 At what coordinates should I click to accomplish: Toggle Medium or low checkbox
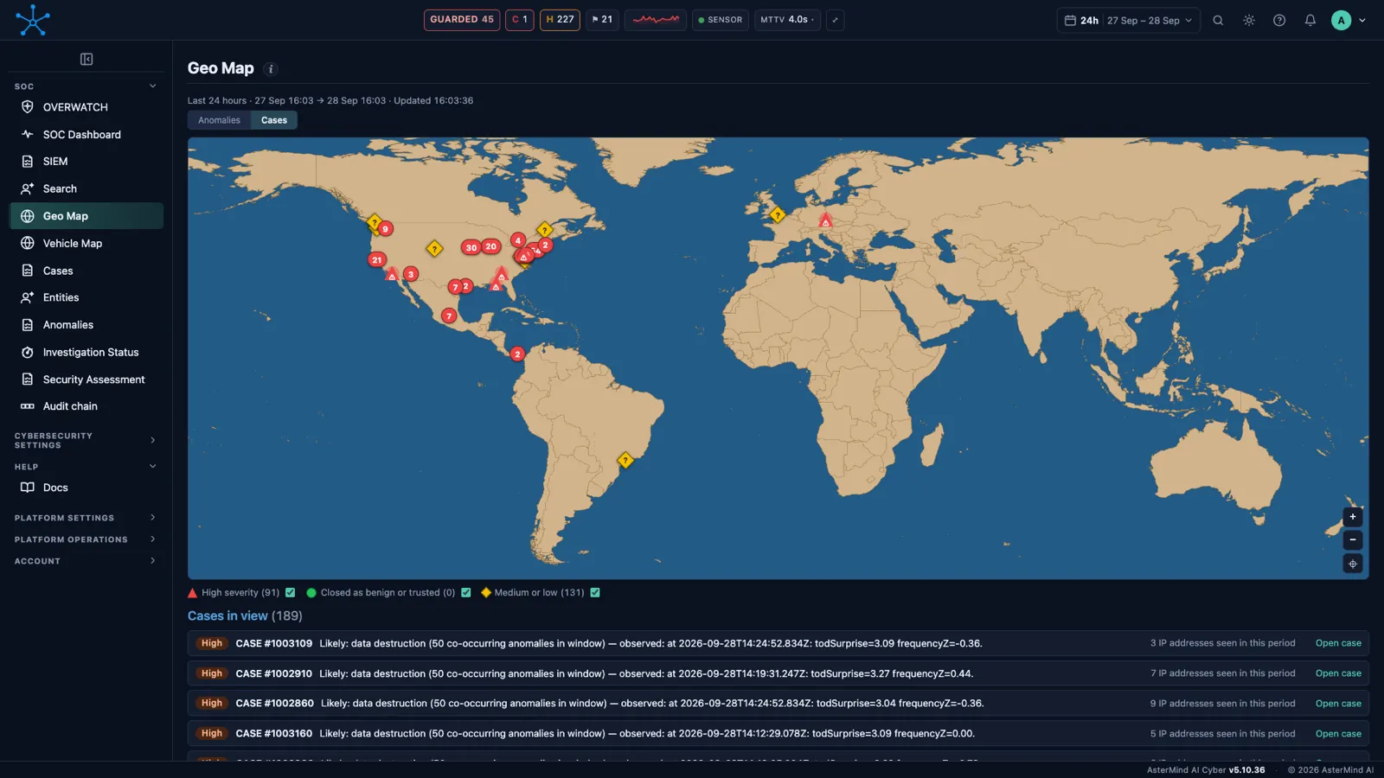tap(595, 593)
